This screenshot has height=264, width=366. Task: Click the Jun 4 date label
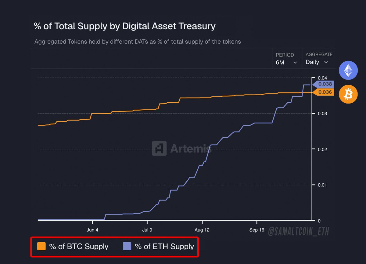pos(92,230)
